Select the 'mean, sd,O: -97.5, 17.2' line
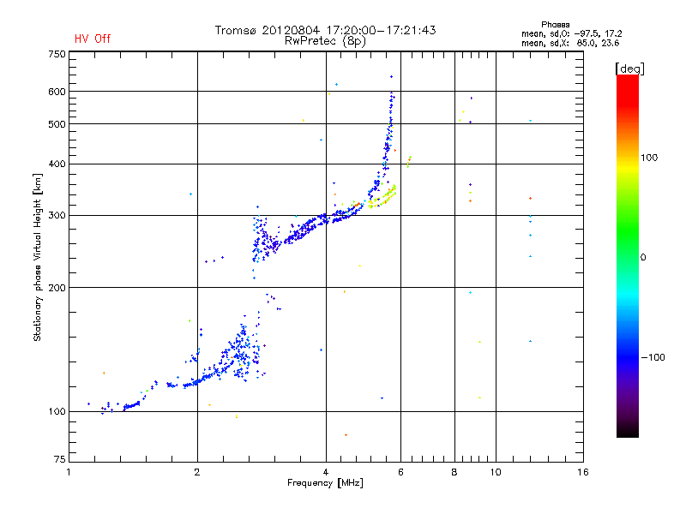Screen dimensions: 686x514 (571, 33)
